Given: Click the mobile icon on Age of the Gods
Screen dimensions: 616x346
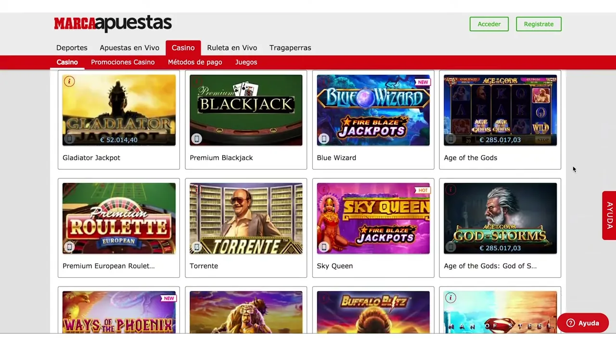Looking at the screenshot, I should 451,139.
